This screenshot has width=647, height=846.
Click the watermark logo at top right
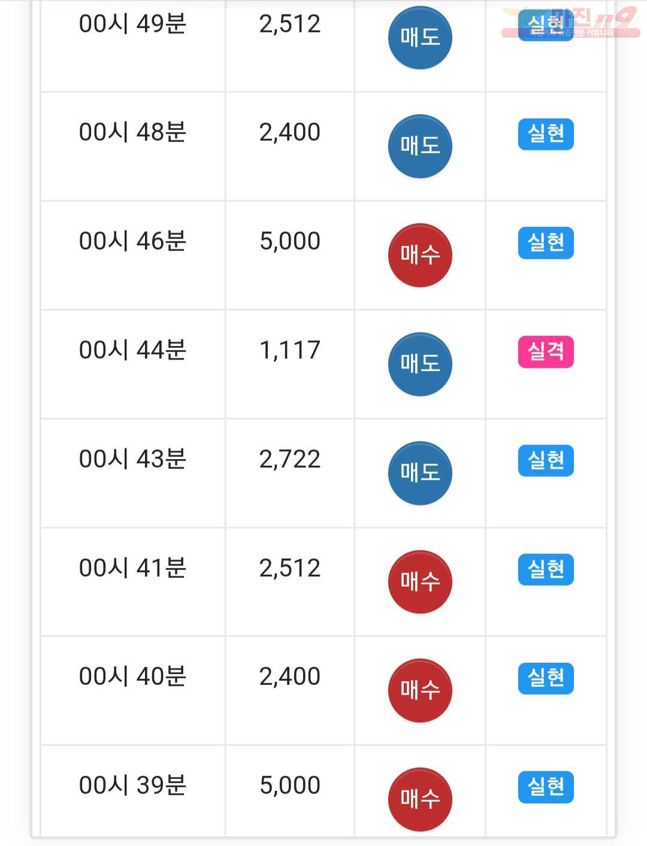tap(570, 22)
